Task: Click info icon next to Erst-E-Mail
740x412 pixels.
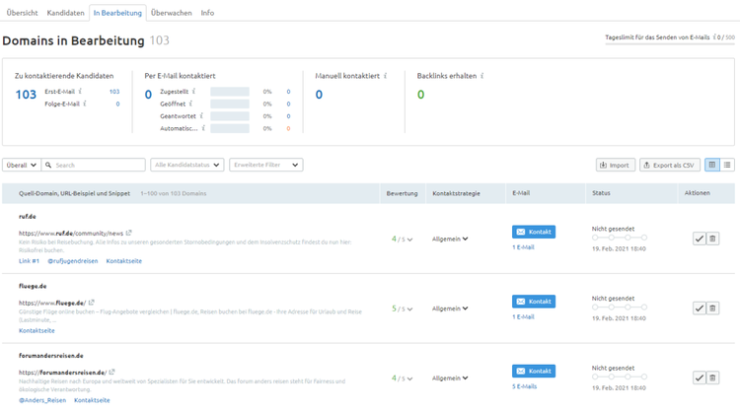Action: tap(80, 91)
